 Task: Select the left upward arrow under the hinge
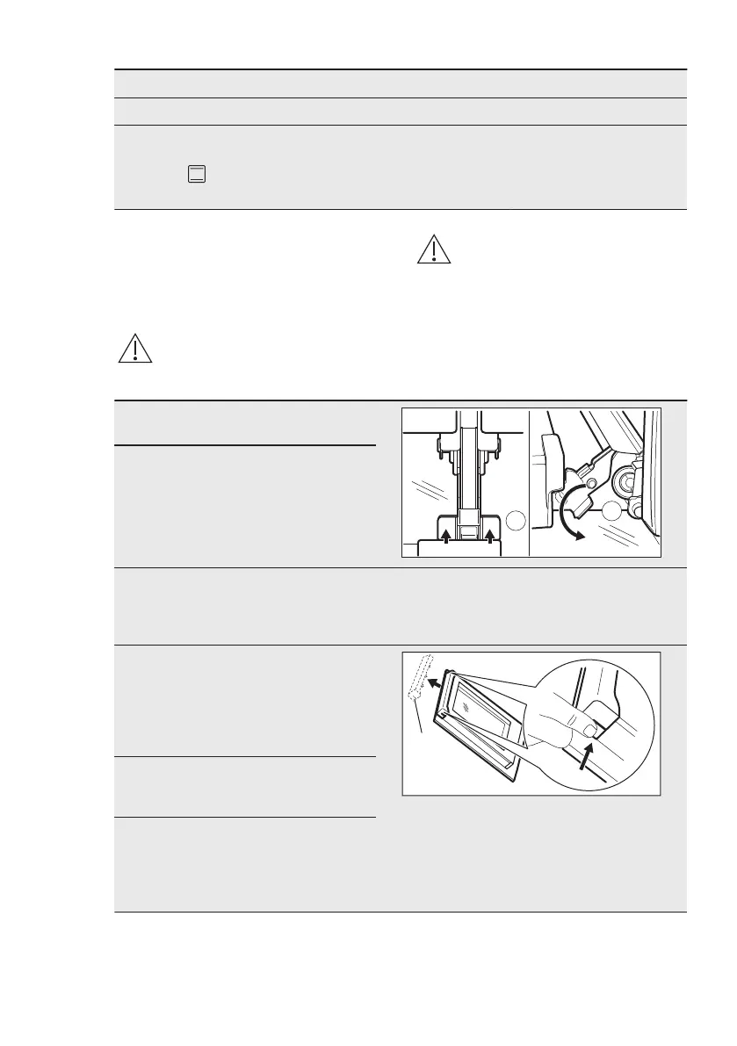[x=445, y=535]
